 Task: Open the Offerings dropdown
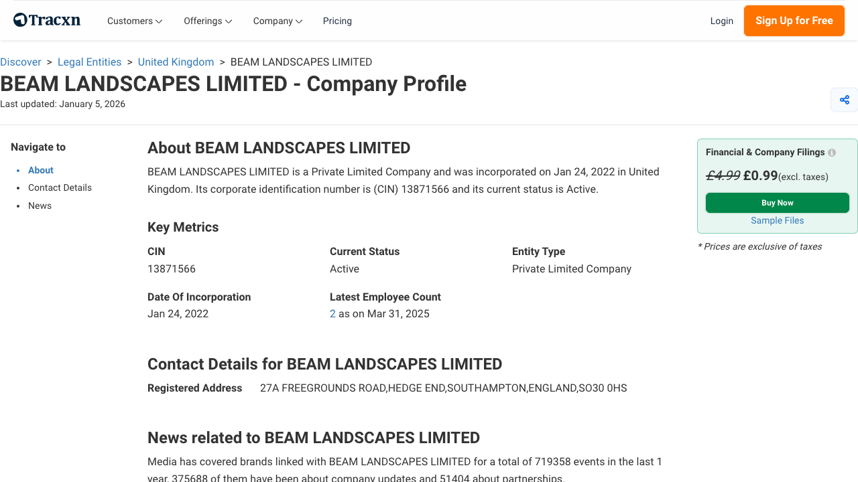tap(207, 21)
